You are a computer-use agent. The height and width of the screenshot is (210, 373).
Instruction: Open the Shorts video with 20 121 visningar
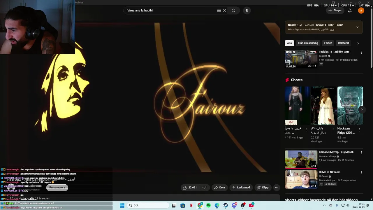(x=323, y=106)
